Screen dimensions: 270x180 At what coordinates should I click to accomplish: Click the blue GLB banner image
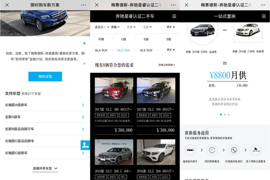pyautogui.click(x=45, y=23)
